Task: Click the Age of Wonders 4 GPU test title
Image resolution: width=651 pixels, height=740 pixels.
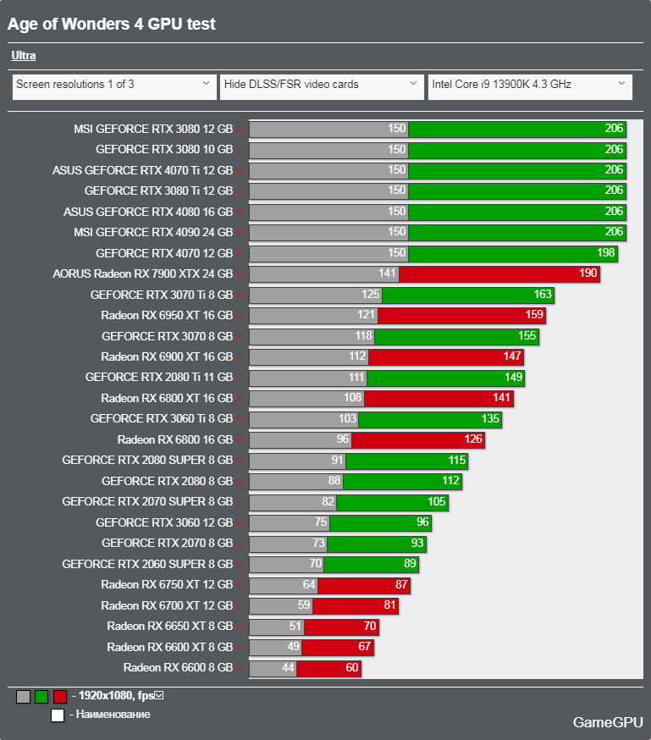Action: (x=112, y=24)
